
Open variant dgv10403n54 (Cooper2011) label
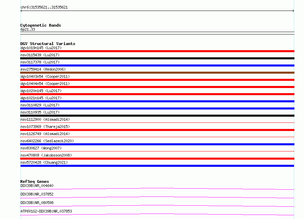point(45,76)
